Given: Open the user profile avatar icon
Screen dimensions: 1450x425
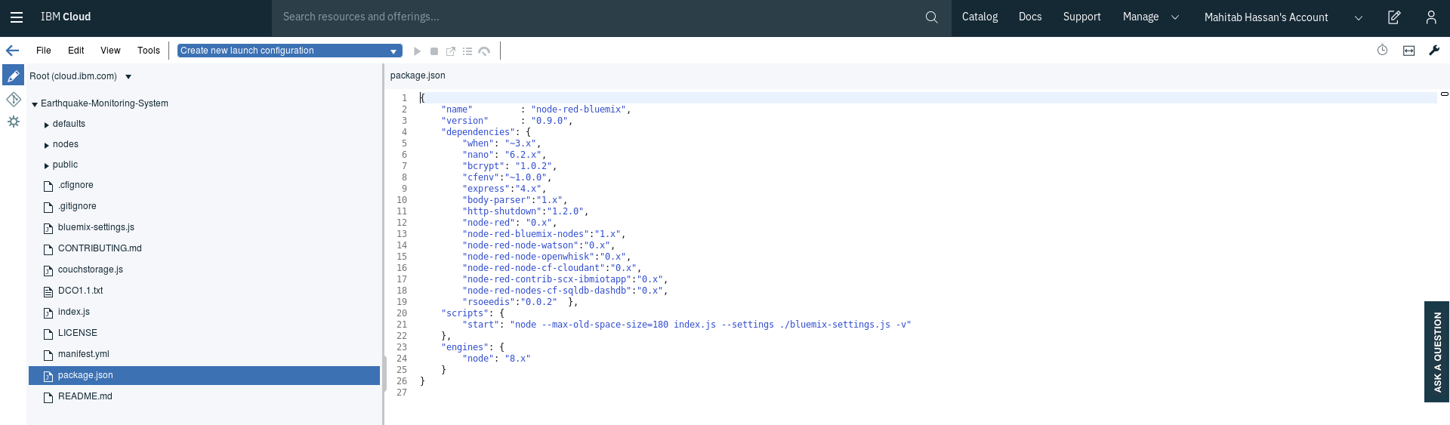Looking at the screenshot, I should 1431,17.
